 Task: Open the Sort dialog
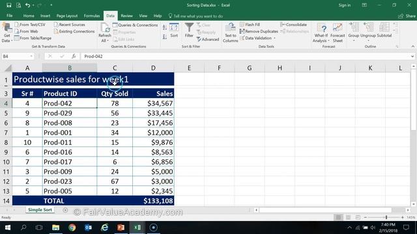[174, 31]
